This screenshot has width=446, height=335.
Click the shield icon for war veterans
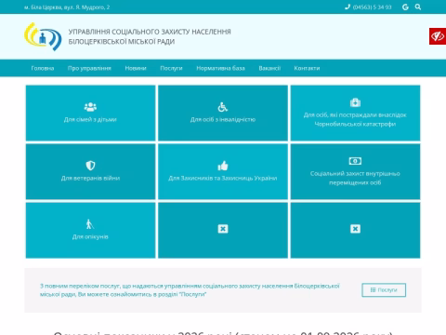(90, 166)
